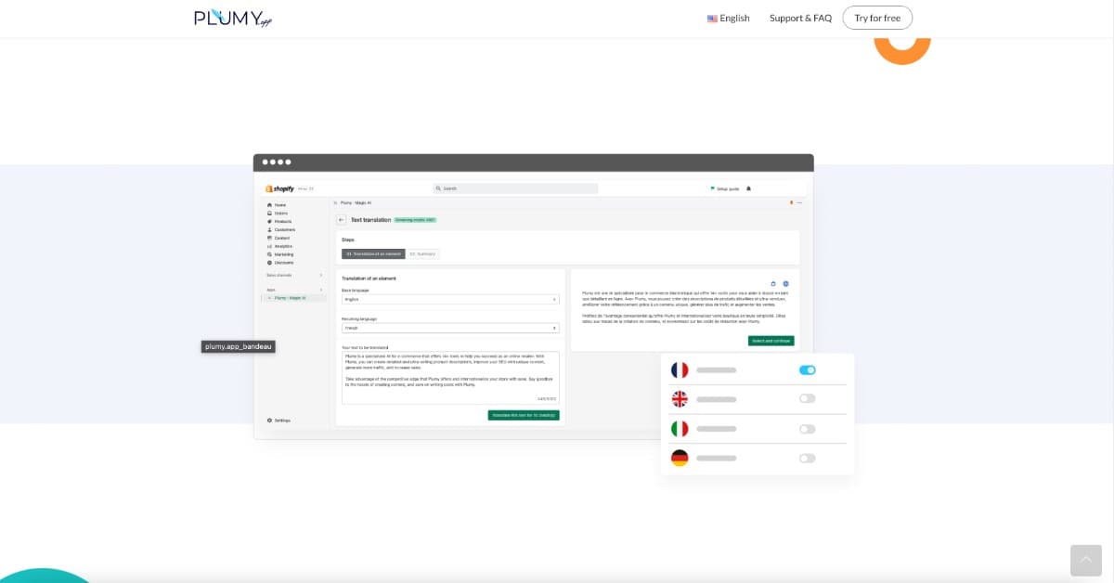The height and width of the screenshot is (583, 1114).
Task: Click the green Translate this text button
Action: click(524, 415)
